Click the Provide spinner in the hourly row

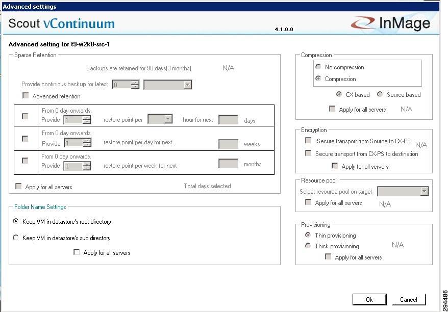pos(78,120)
